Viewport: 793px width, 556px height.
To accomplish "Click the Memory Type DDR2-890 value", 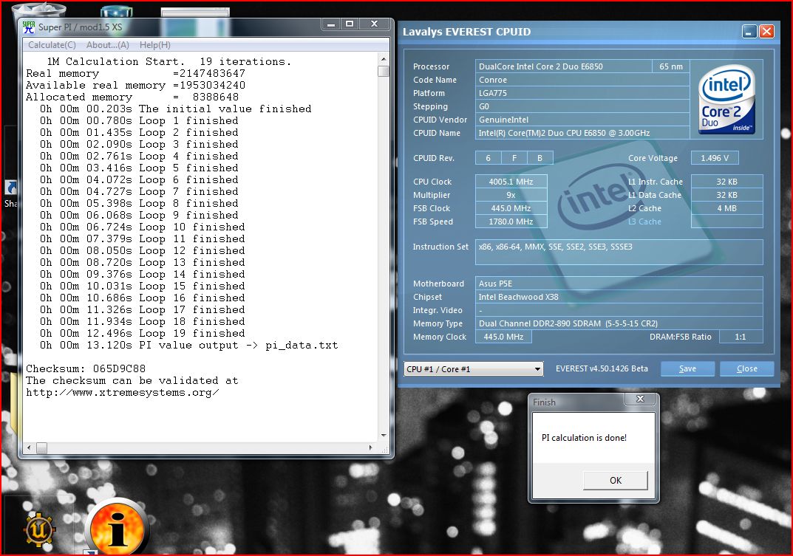I will 619,323.
